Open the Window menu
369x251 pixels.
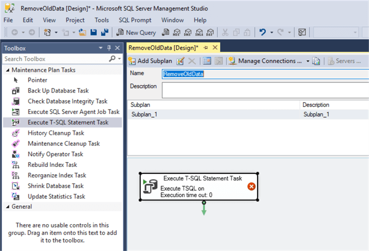pos(172,20)
